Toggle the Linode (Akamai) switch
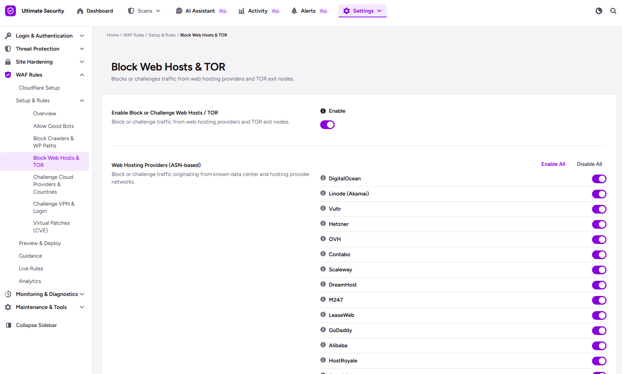 (599, 194)
